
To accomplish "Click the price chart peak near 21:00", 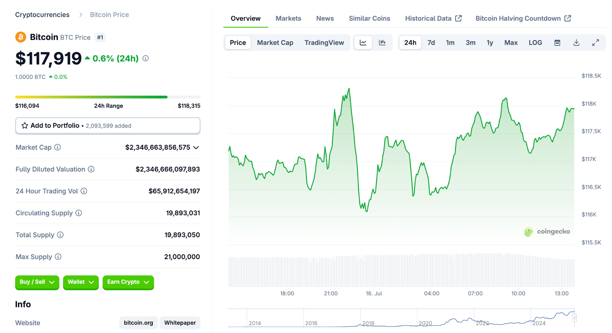I will 349,89.
